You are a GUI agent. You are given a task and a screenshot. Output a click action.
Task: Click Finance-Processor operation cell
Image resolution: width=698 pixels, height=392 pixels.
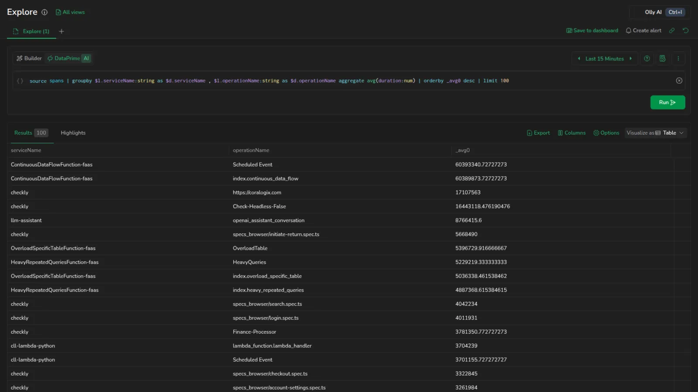coord(254,332)
